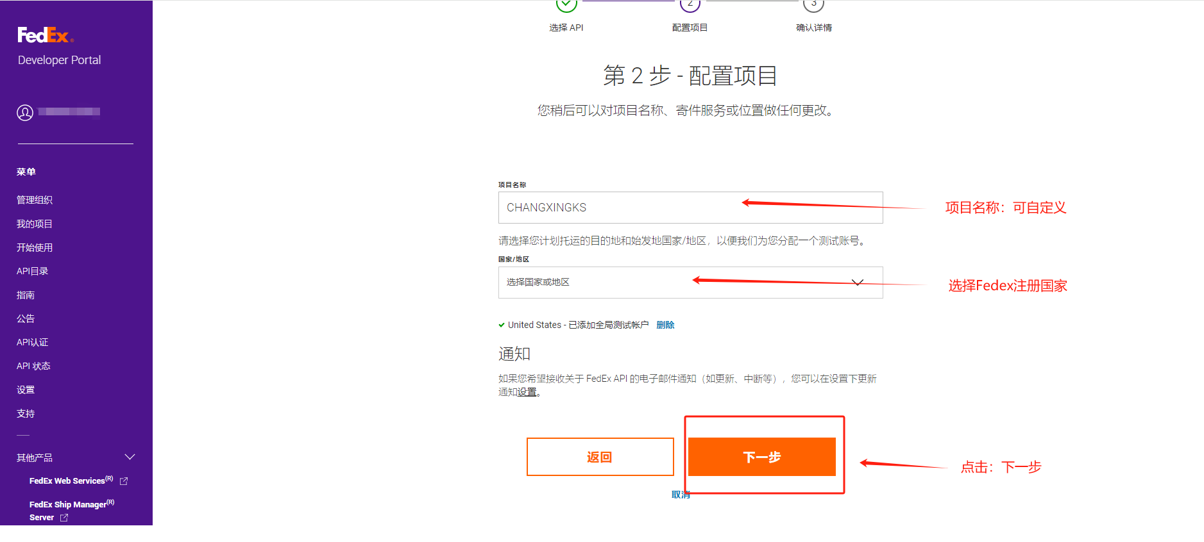1204x542 pixels.
Task: Click the step 3 circle indicator
Action: pos(813,5)
